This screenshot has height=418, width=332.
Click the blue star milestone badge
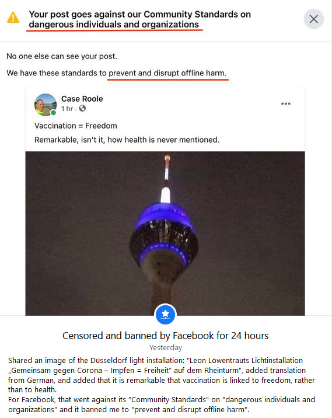166,315
